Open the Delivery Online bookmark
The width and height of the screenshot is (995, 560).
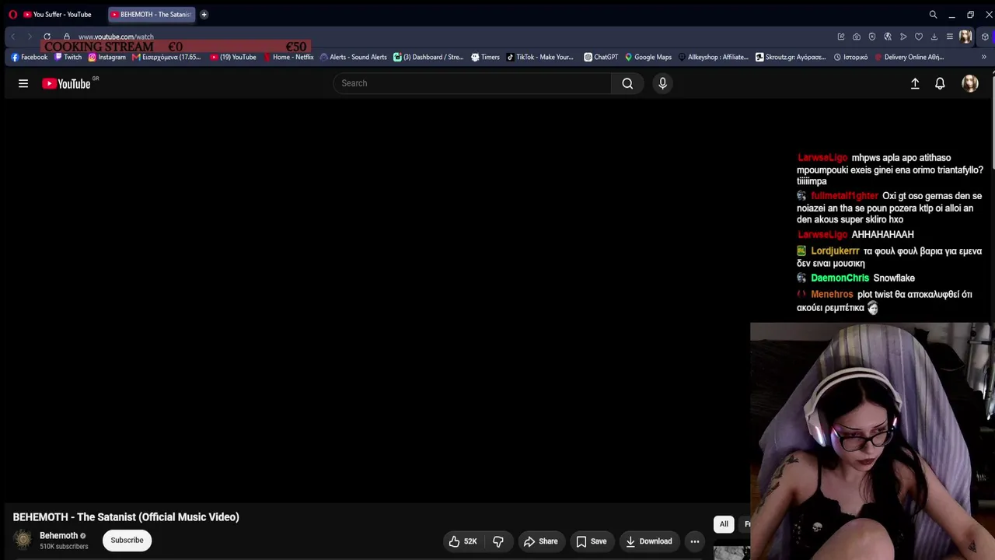[x=909, y=57]
